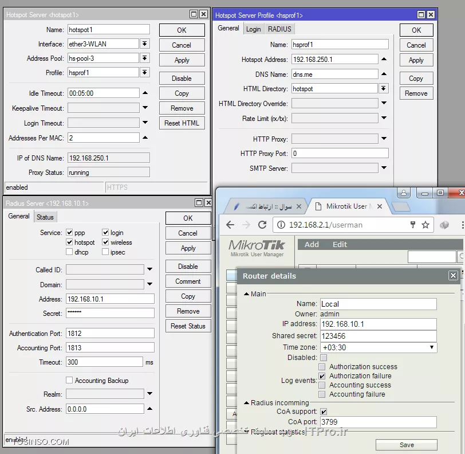Enable Authorization success log event
The image size is (465, 454).
pyautogui.click(x=322, y=367)
